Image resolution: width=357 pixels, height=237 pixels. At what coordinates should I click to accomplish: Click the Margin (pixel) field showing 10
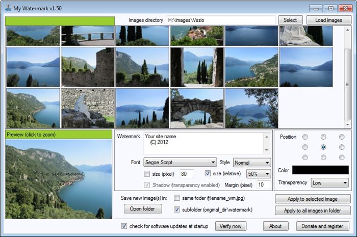tap(264, 185)
